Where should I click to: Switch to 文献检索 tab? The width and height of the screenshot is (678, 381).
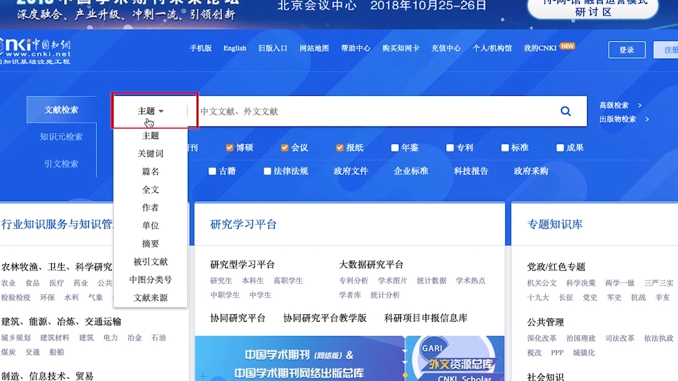coord(61,110)
